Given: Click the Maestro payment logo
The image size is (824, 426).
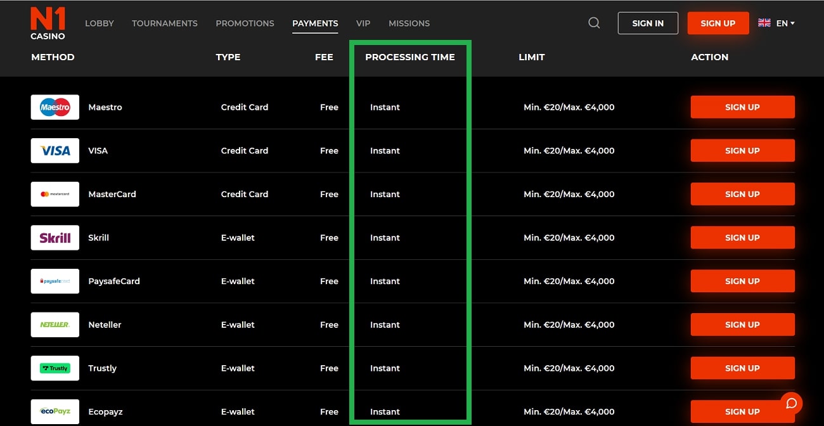Looking at the screenshot, I should coord(55,107).
